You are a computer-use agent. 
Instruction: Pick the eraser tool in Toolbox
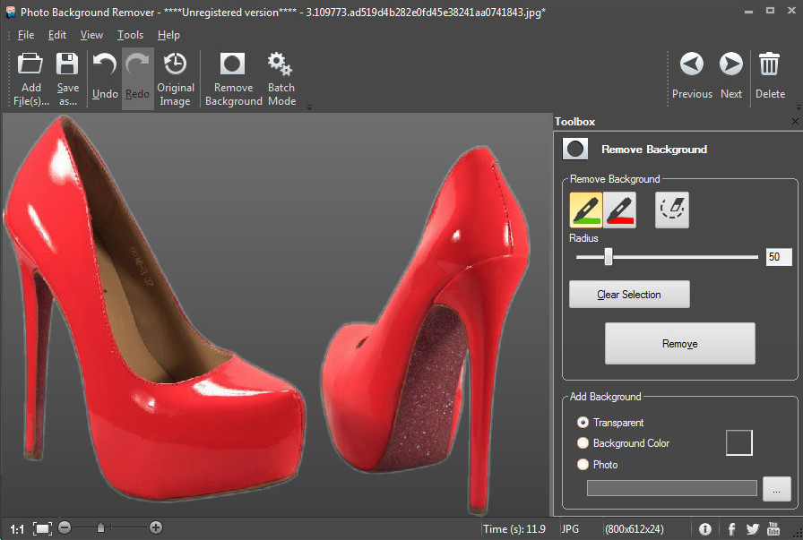tap(671, 210)
